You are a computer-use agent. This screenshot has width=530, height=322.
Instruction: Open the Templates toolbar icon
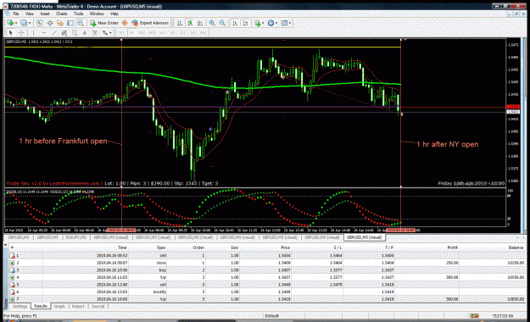pos(284,23)
